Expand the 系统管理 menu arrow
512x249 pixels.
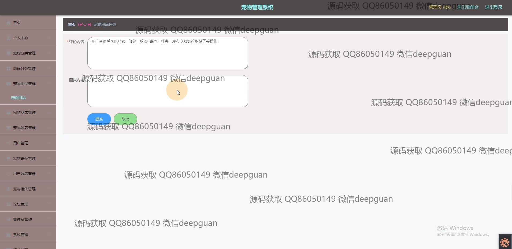[49, 235]
